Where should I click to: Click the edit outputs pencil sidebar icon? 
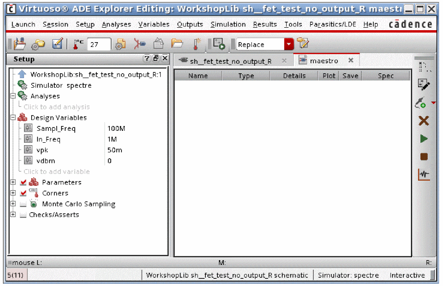(423, 85)
